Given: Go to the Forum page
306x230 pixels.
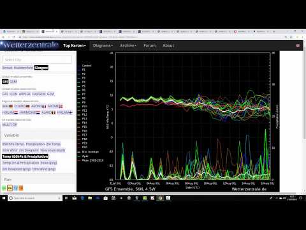Looking at the screenshot, I should [150, 45].
